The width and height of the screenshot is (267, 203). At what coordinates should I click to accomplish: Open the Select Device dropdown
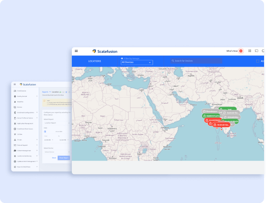tap(57, 152)
